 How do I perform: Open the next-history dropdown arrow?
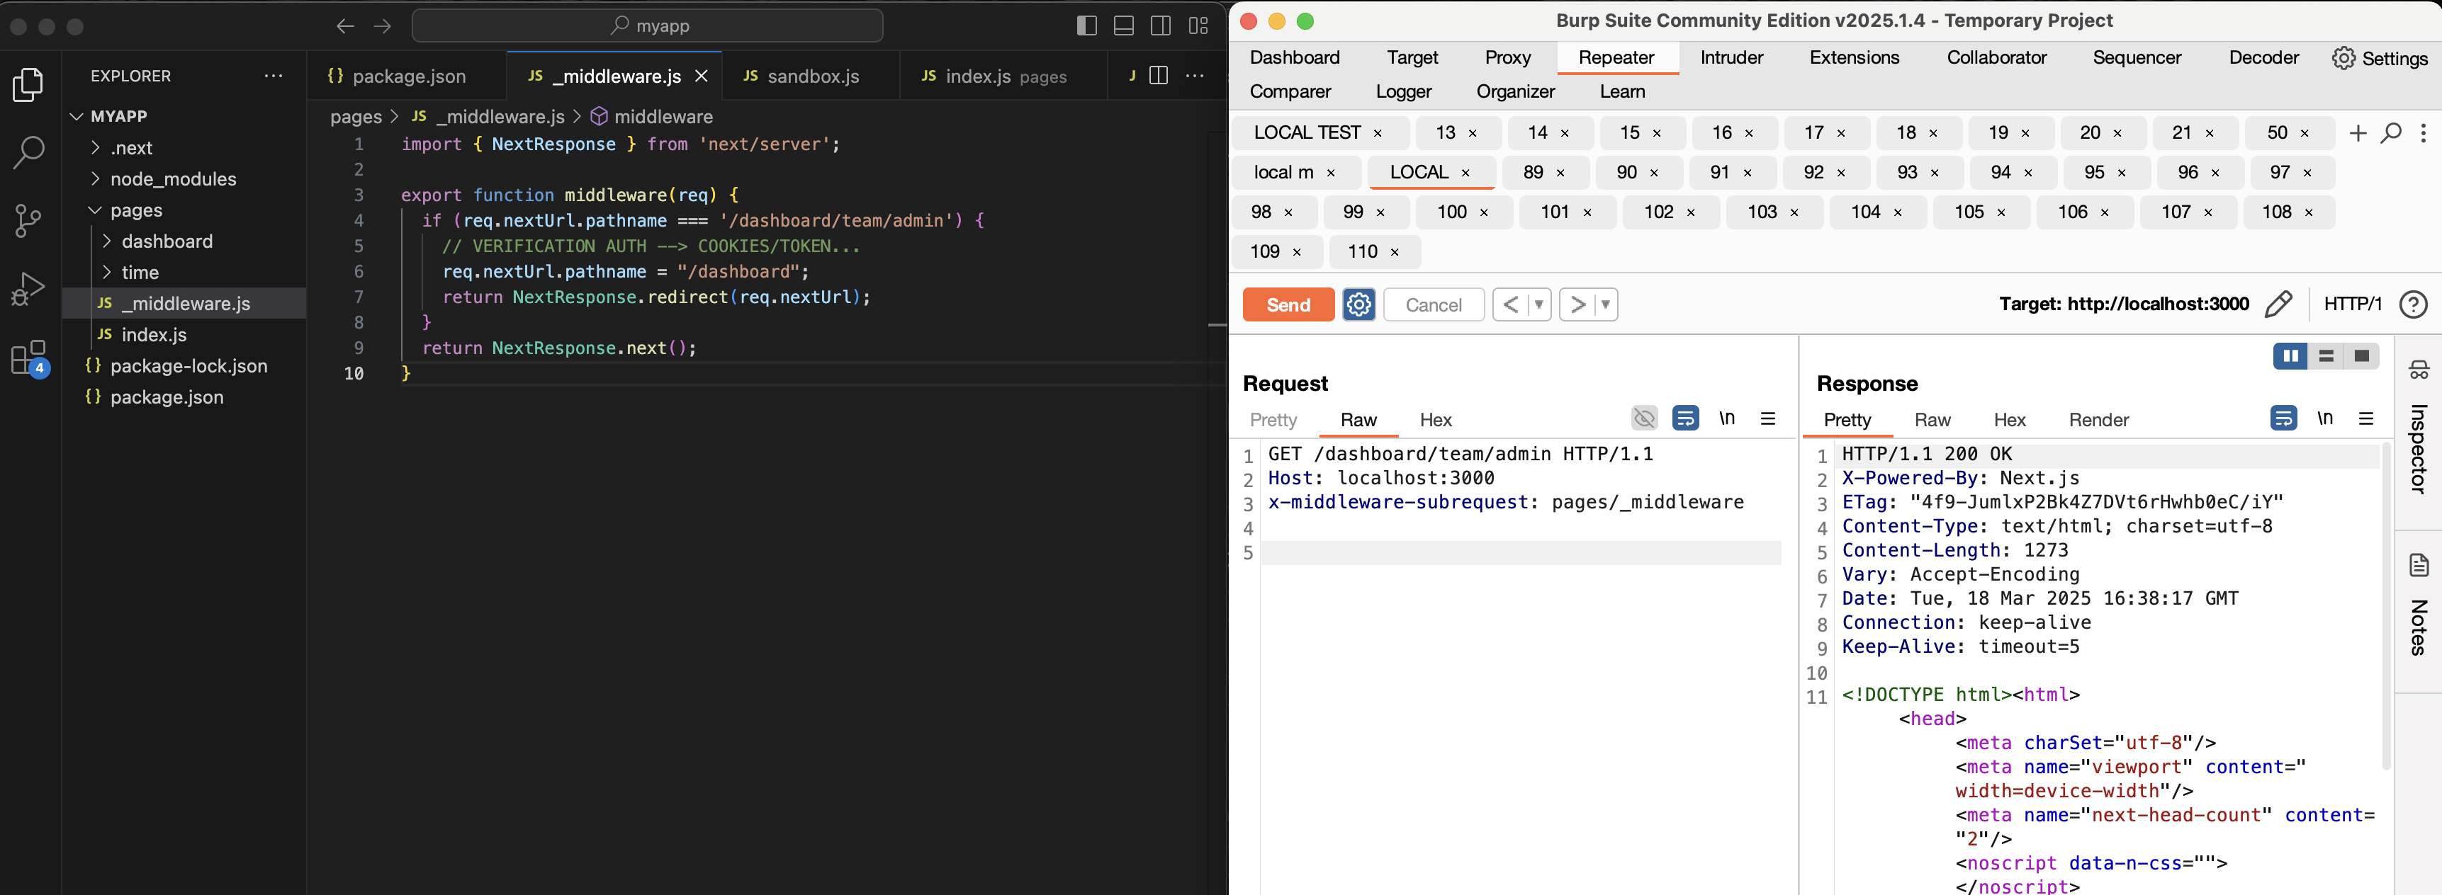tap(1606, 305)
